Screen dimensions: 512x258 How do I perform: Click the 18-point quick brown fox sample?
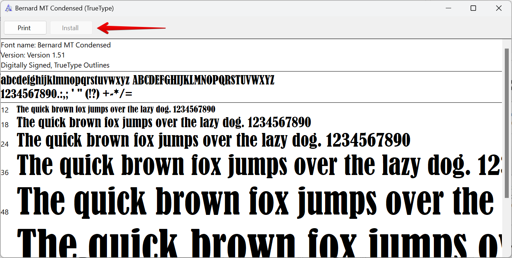tap(164, 123)
